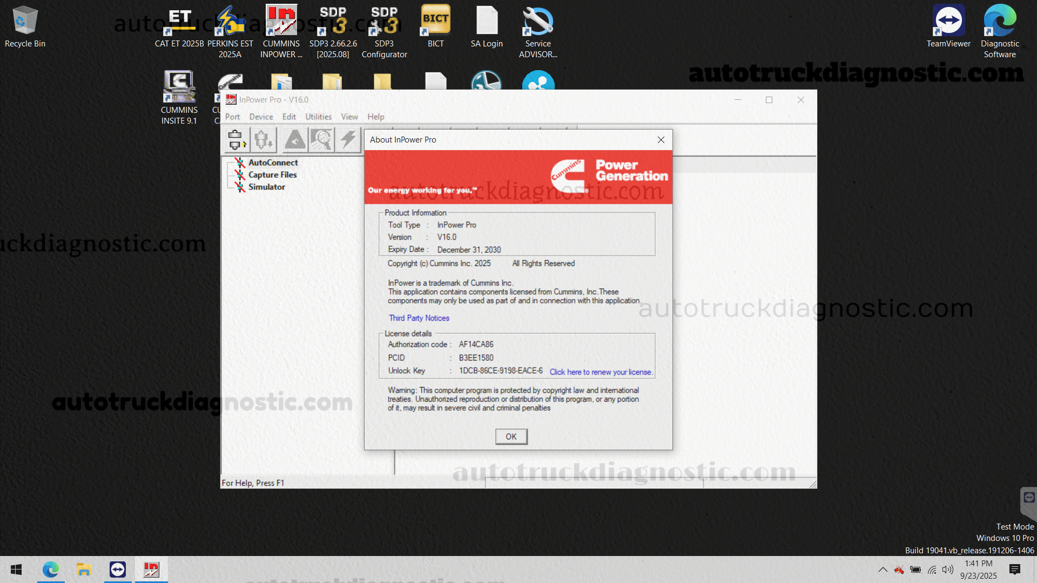The width and height of the screenshot is (1037, 583).
Task: Open the Help menu
Action: (375, 117)
